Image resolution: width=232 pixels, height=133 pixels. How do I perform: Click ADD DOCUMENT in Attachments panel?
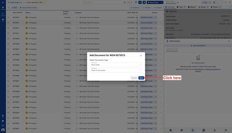tap(198, 46)
